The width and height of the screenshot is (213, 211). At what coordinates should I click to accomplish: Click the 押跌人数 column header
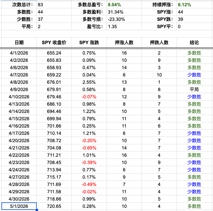click(x=159, y=42)
